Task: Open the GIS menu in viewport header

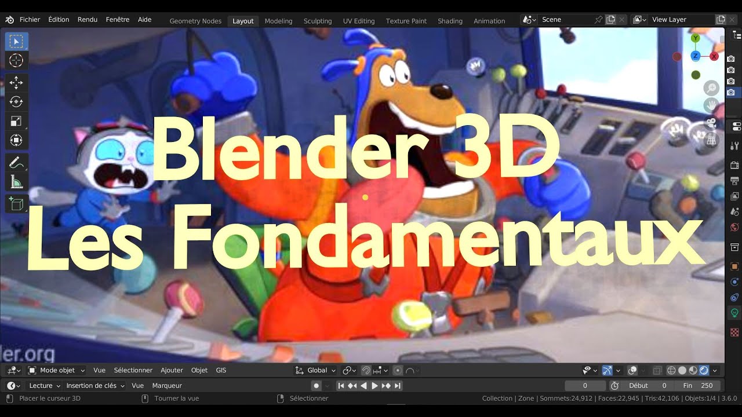Action: coord(221,370)
